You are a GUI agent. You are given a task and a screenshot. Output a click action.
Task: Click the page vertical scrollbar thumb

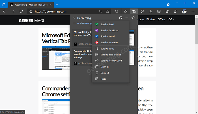[x=197, y=31]
